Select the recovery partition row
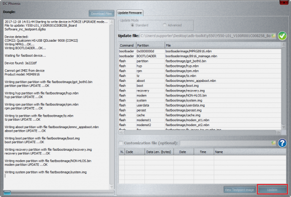Screen dimensions: 291x197 click(x=200, y=90)
